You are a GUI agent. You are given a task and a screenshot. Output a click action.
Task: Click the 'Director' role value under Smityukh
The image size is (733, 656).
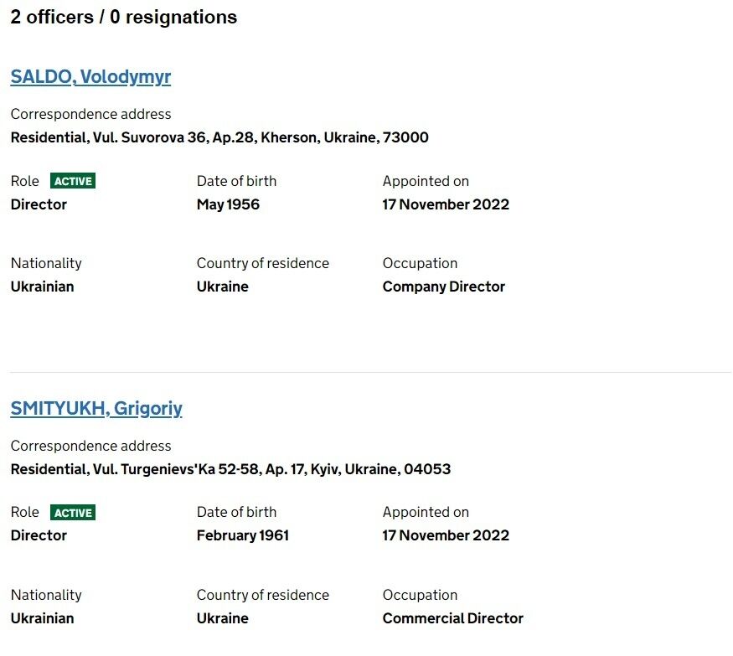pyautogui.click(x=39, y=535)
